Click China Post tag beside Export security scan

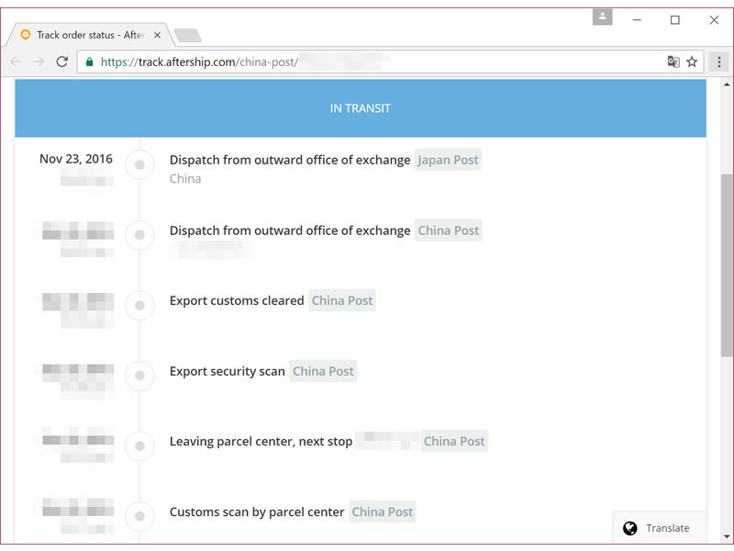[323, 371]
